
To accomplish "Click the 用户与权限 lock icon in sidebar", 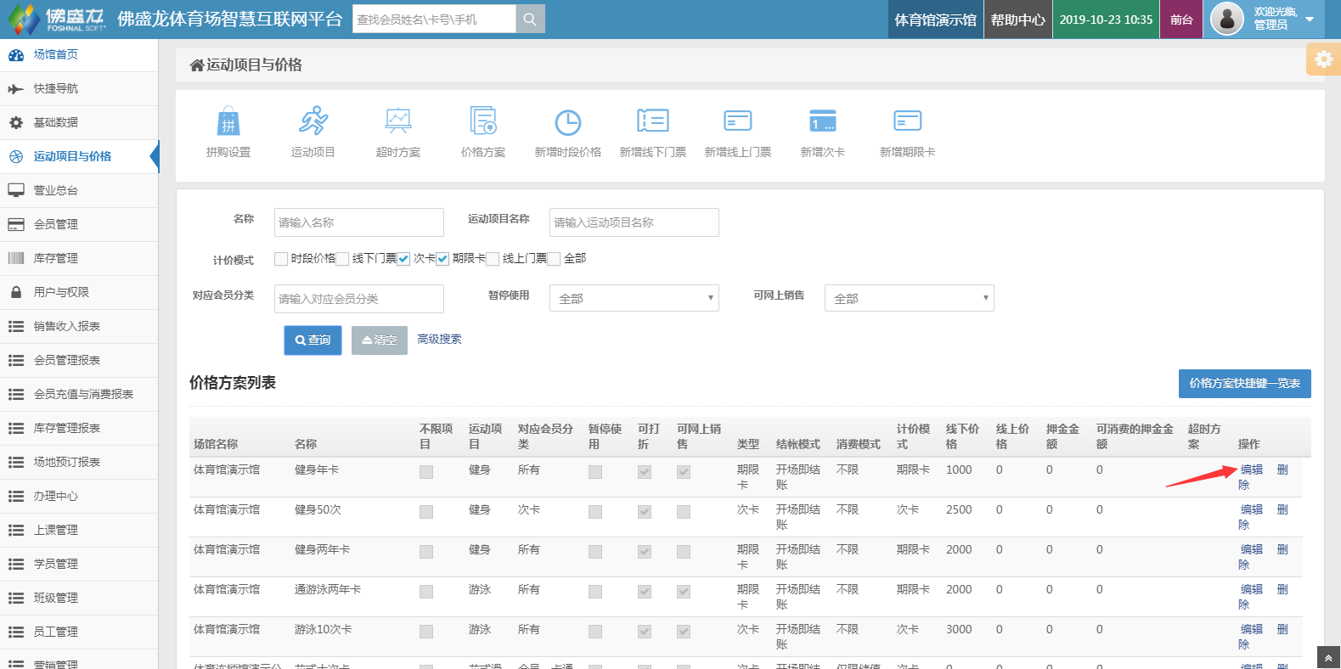I will pyautogui.click(x=16, y=292).
